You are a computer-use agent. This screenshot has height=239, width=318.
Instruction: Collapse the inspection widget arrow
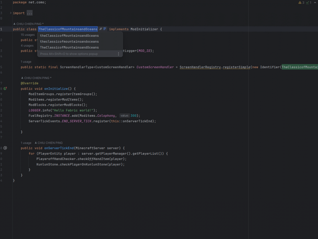pyautogui.click(x=315, y=2)
